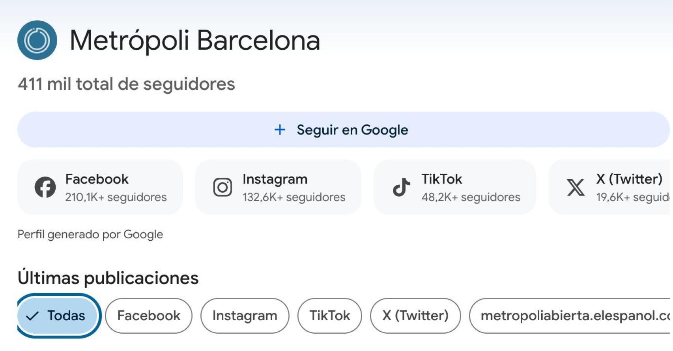Switch to X (Twitter) publications

pos(415,315)
